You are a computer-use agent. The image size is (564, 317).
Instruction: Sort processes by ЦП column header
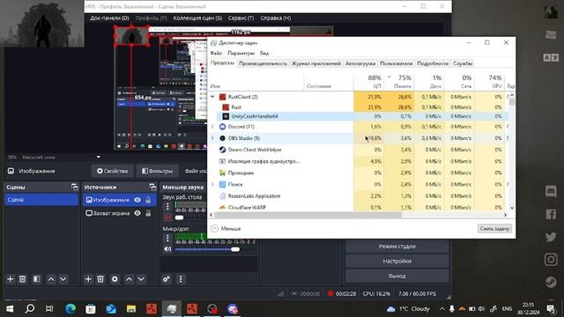368,82
